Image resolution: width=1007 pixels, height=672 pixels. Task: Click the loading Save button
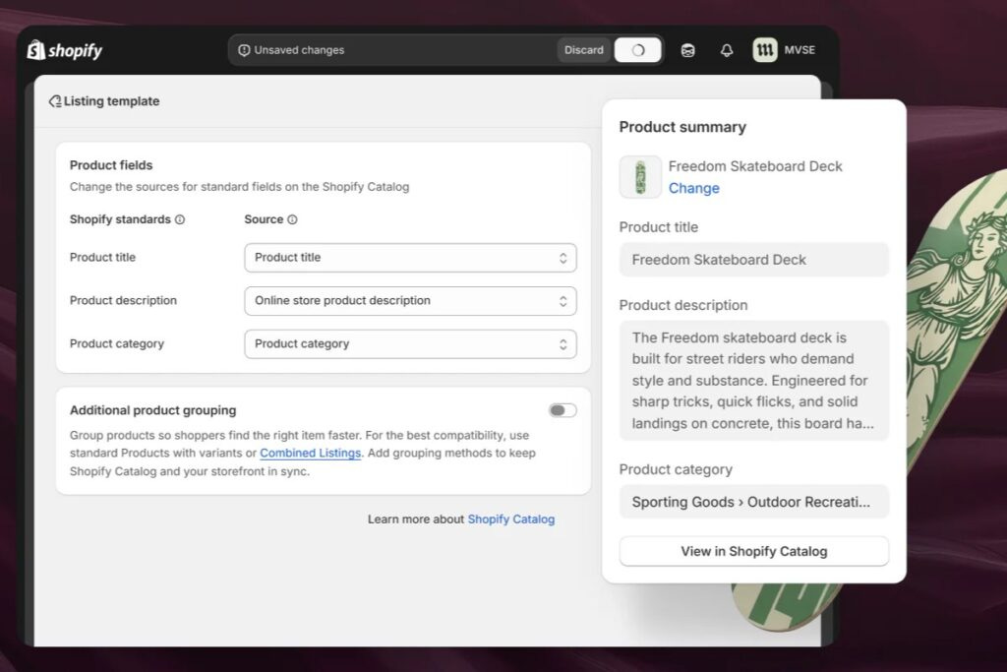(x=637, y=50)
